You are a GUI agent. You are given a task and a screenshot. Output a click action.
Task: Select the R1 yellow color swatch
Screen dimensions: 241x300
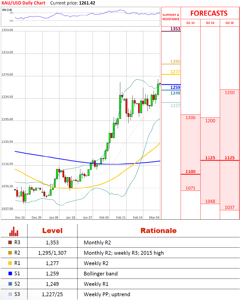click(10, 263)
